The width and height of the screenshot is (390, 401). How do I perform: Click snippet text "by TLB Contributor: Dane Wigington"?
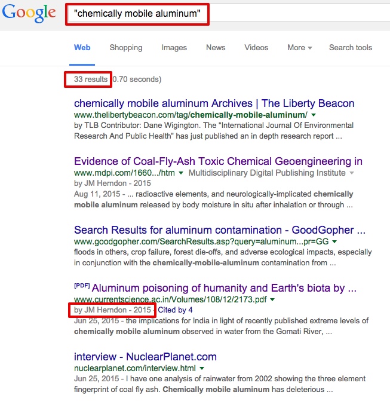point(137,125)
